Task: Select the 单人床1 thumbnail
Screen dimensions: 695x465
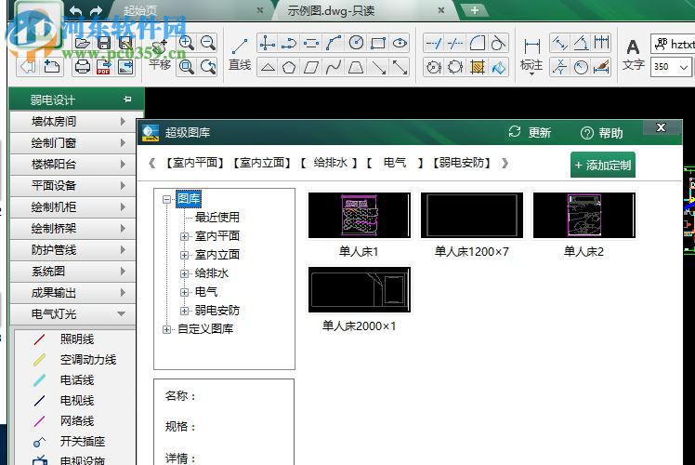Action: pos(360,215)
